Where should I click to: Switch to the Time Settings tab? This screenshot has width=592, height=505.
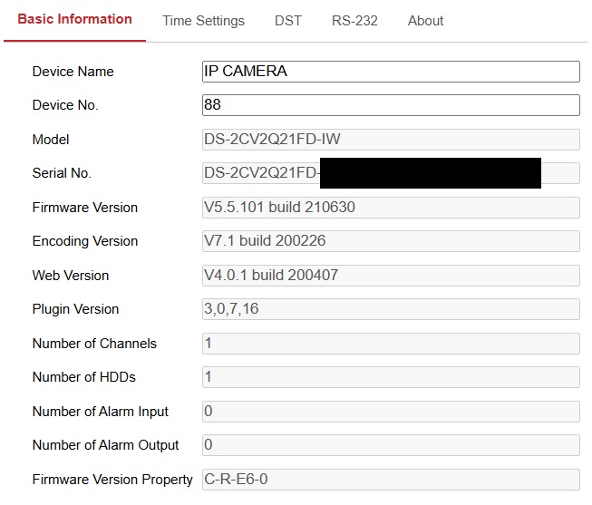[203, 21]
